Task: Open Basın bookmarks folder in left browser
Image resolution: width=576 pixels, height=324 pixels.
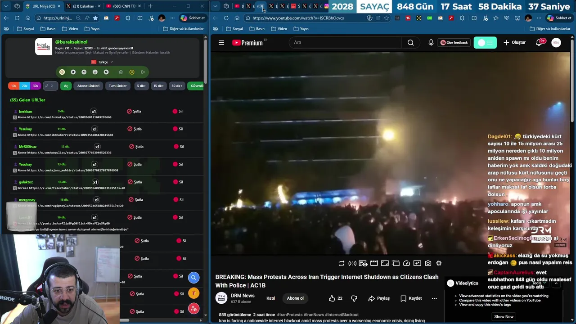Action: pos(48,29)
